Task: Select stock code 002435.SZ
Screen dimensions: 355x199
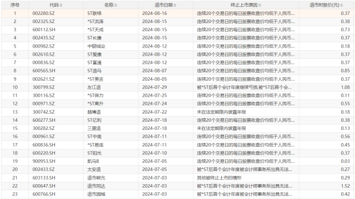Action: (x=44, y=38)
